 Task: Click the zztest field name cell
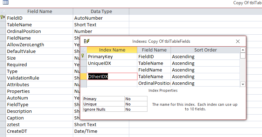point(40,124)
